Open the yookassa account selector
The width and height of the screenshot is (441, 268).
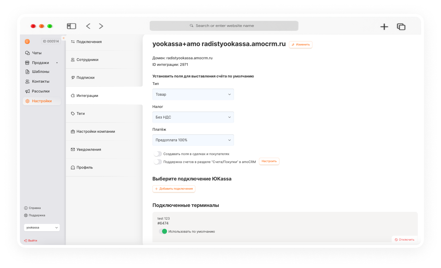(x=42, y=228)
